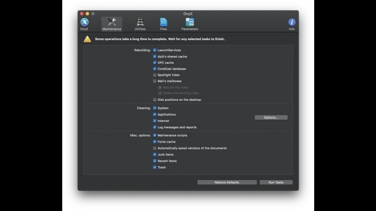This screenshot has height=211, width=376.
Task: Toggle the Trash checkbox
Action: [155, 167]
